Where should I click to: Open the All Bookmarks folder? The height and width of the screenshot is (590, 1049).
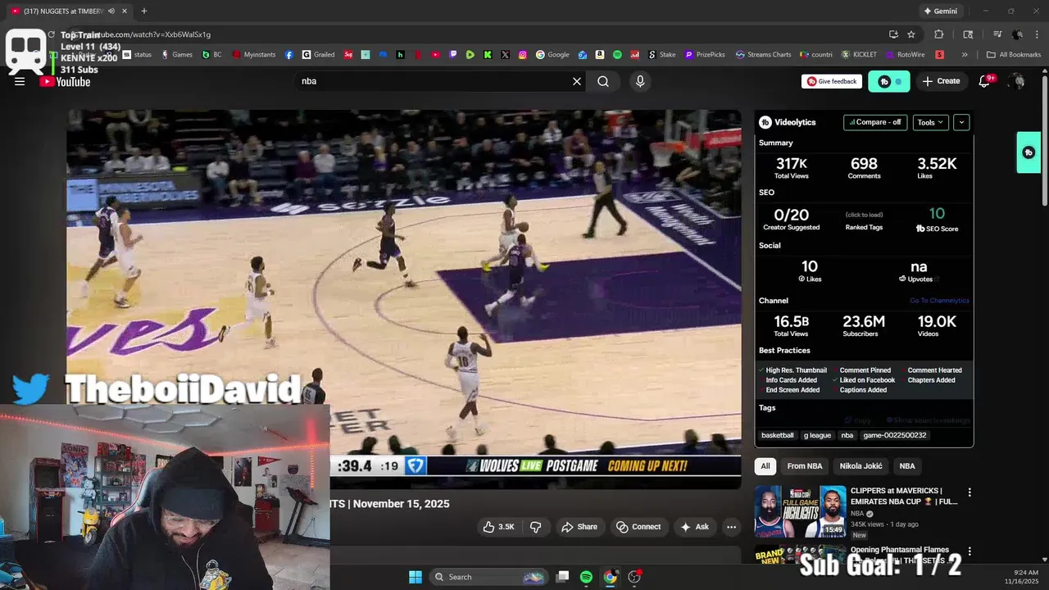coord(1014,55)
